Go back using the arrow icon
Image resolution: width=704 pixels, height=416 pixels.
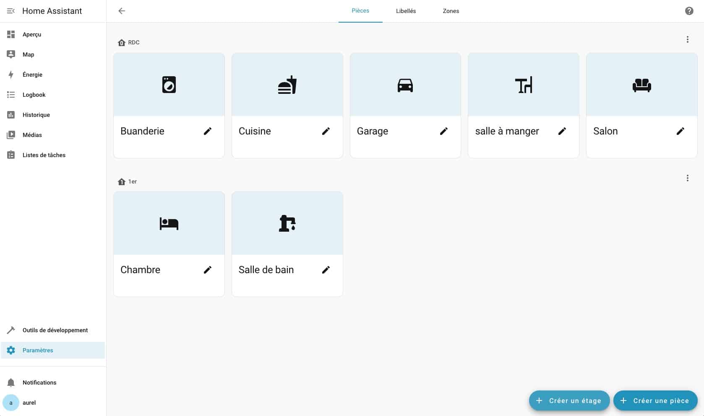(x=122, y=11)
